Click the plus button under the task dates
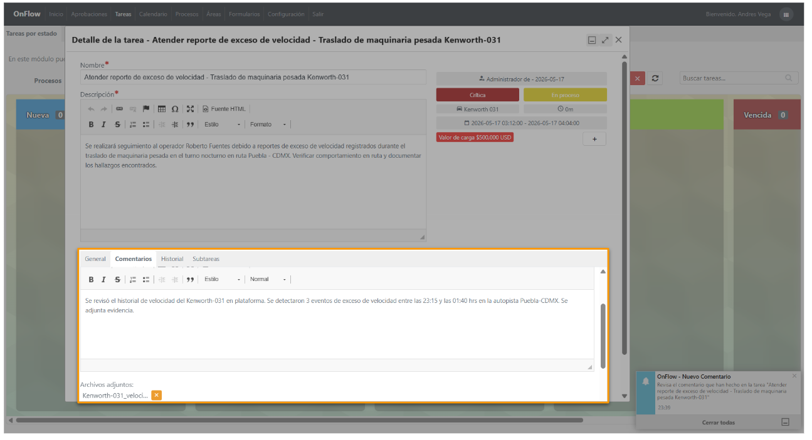 594,139
